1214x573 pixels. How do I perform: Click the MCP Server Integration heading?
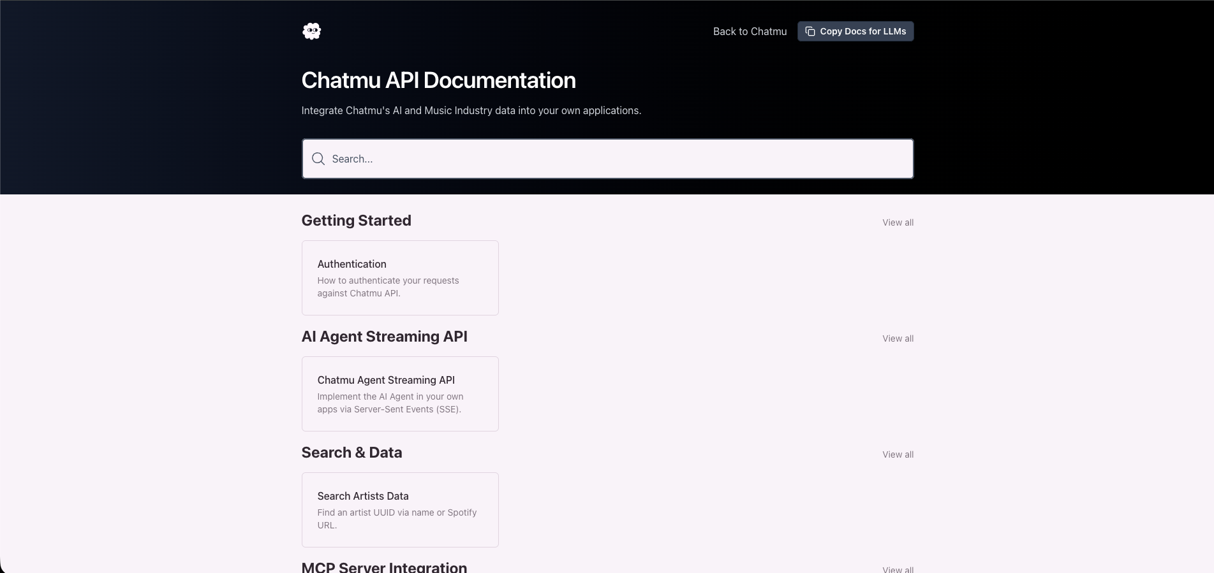tap(384, 567)
